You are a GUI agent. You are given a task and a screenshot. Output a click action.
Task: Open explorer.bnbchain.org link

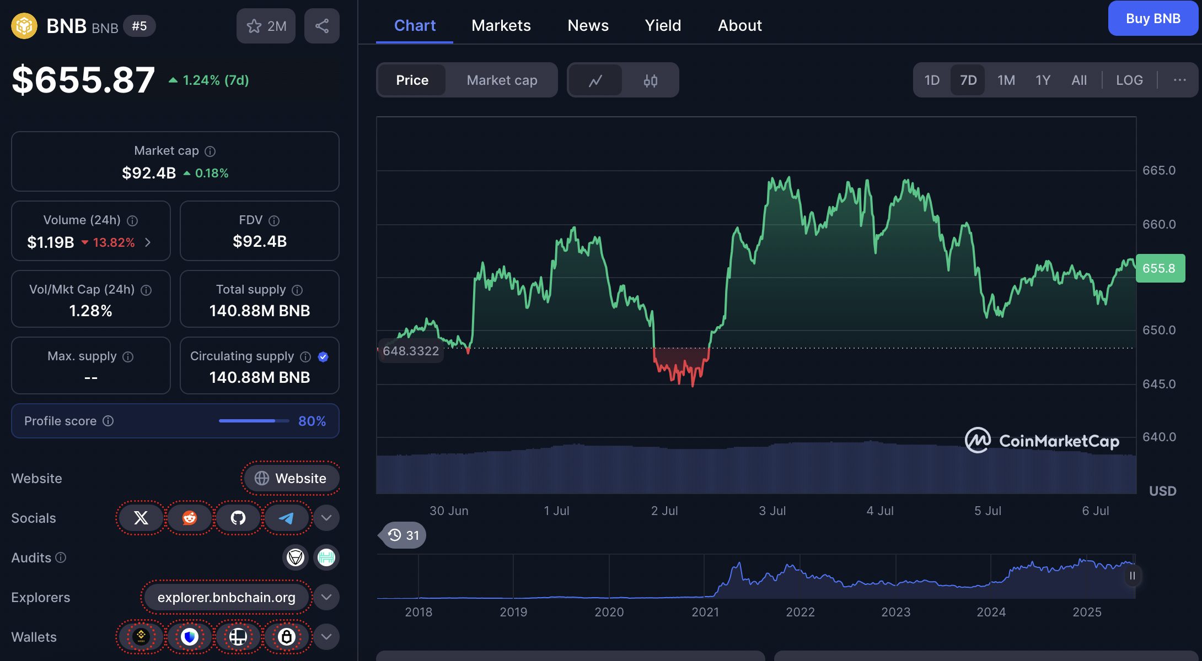click(x=226, y=597)
